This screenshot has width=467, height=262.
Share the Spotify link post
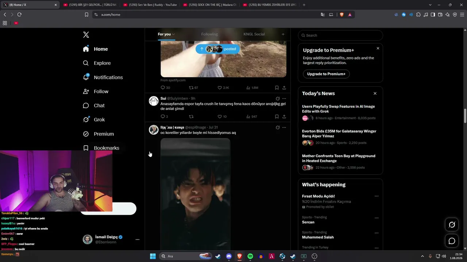[x=284, y=88]
